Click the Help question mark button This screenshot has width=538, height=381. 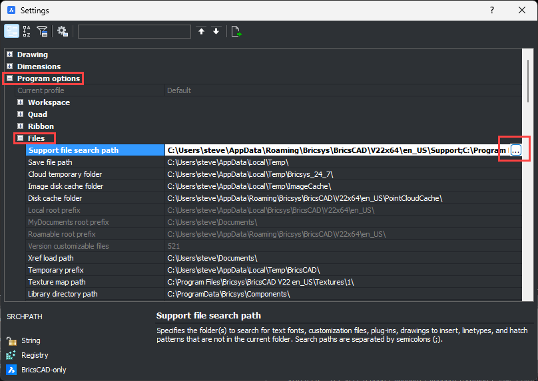click(x=491, y=11)
